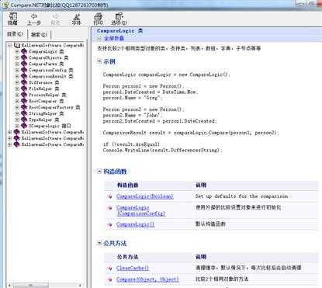
Task: Click the method icon beside CompareLogic(Boolean)
Action: pyautogui.click(x=110, y=196)
